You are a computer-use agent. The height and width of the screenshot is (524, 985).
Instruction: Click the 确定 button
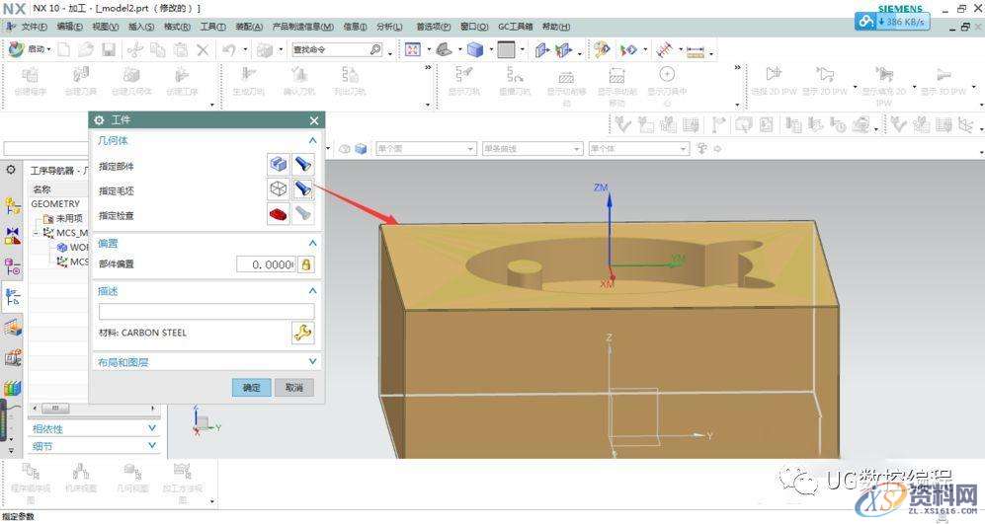(251, 387)
